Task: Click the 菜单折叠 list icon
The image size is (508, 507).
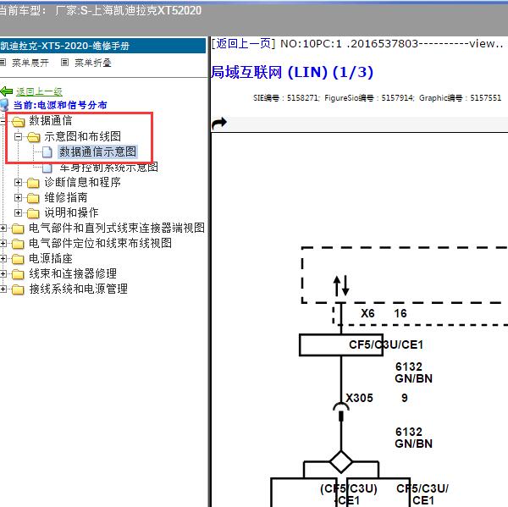Action: 64,62
